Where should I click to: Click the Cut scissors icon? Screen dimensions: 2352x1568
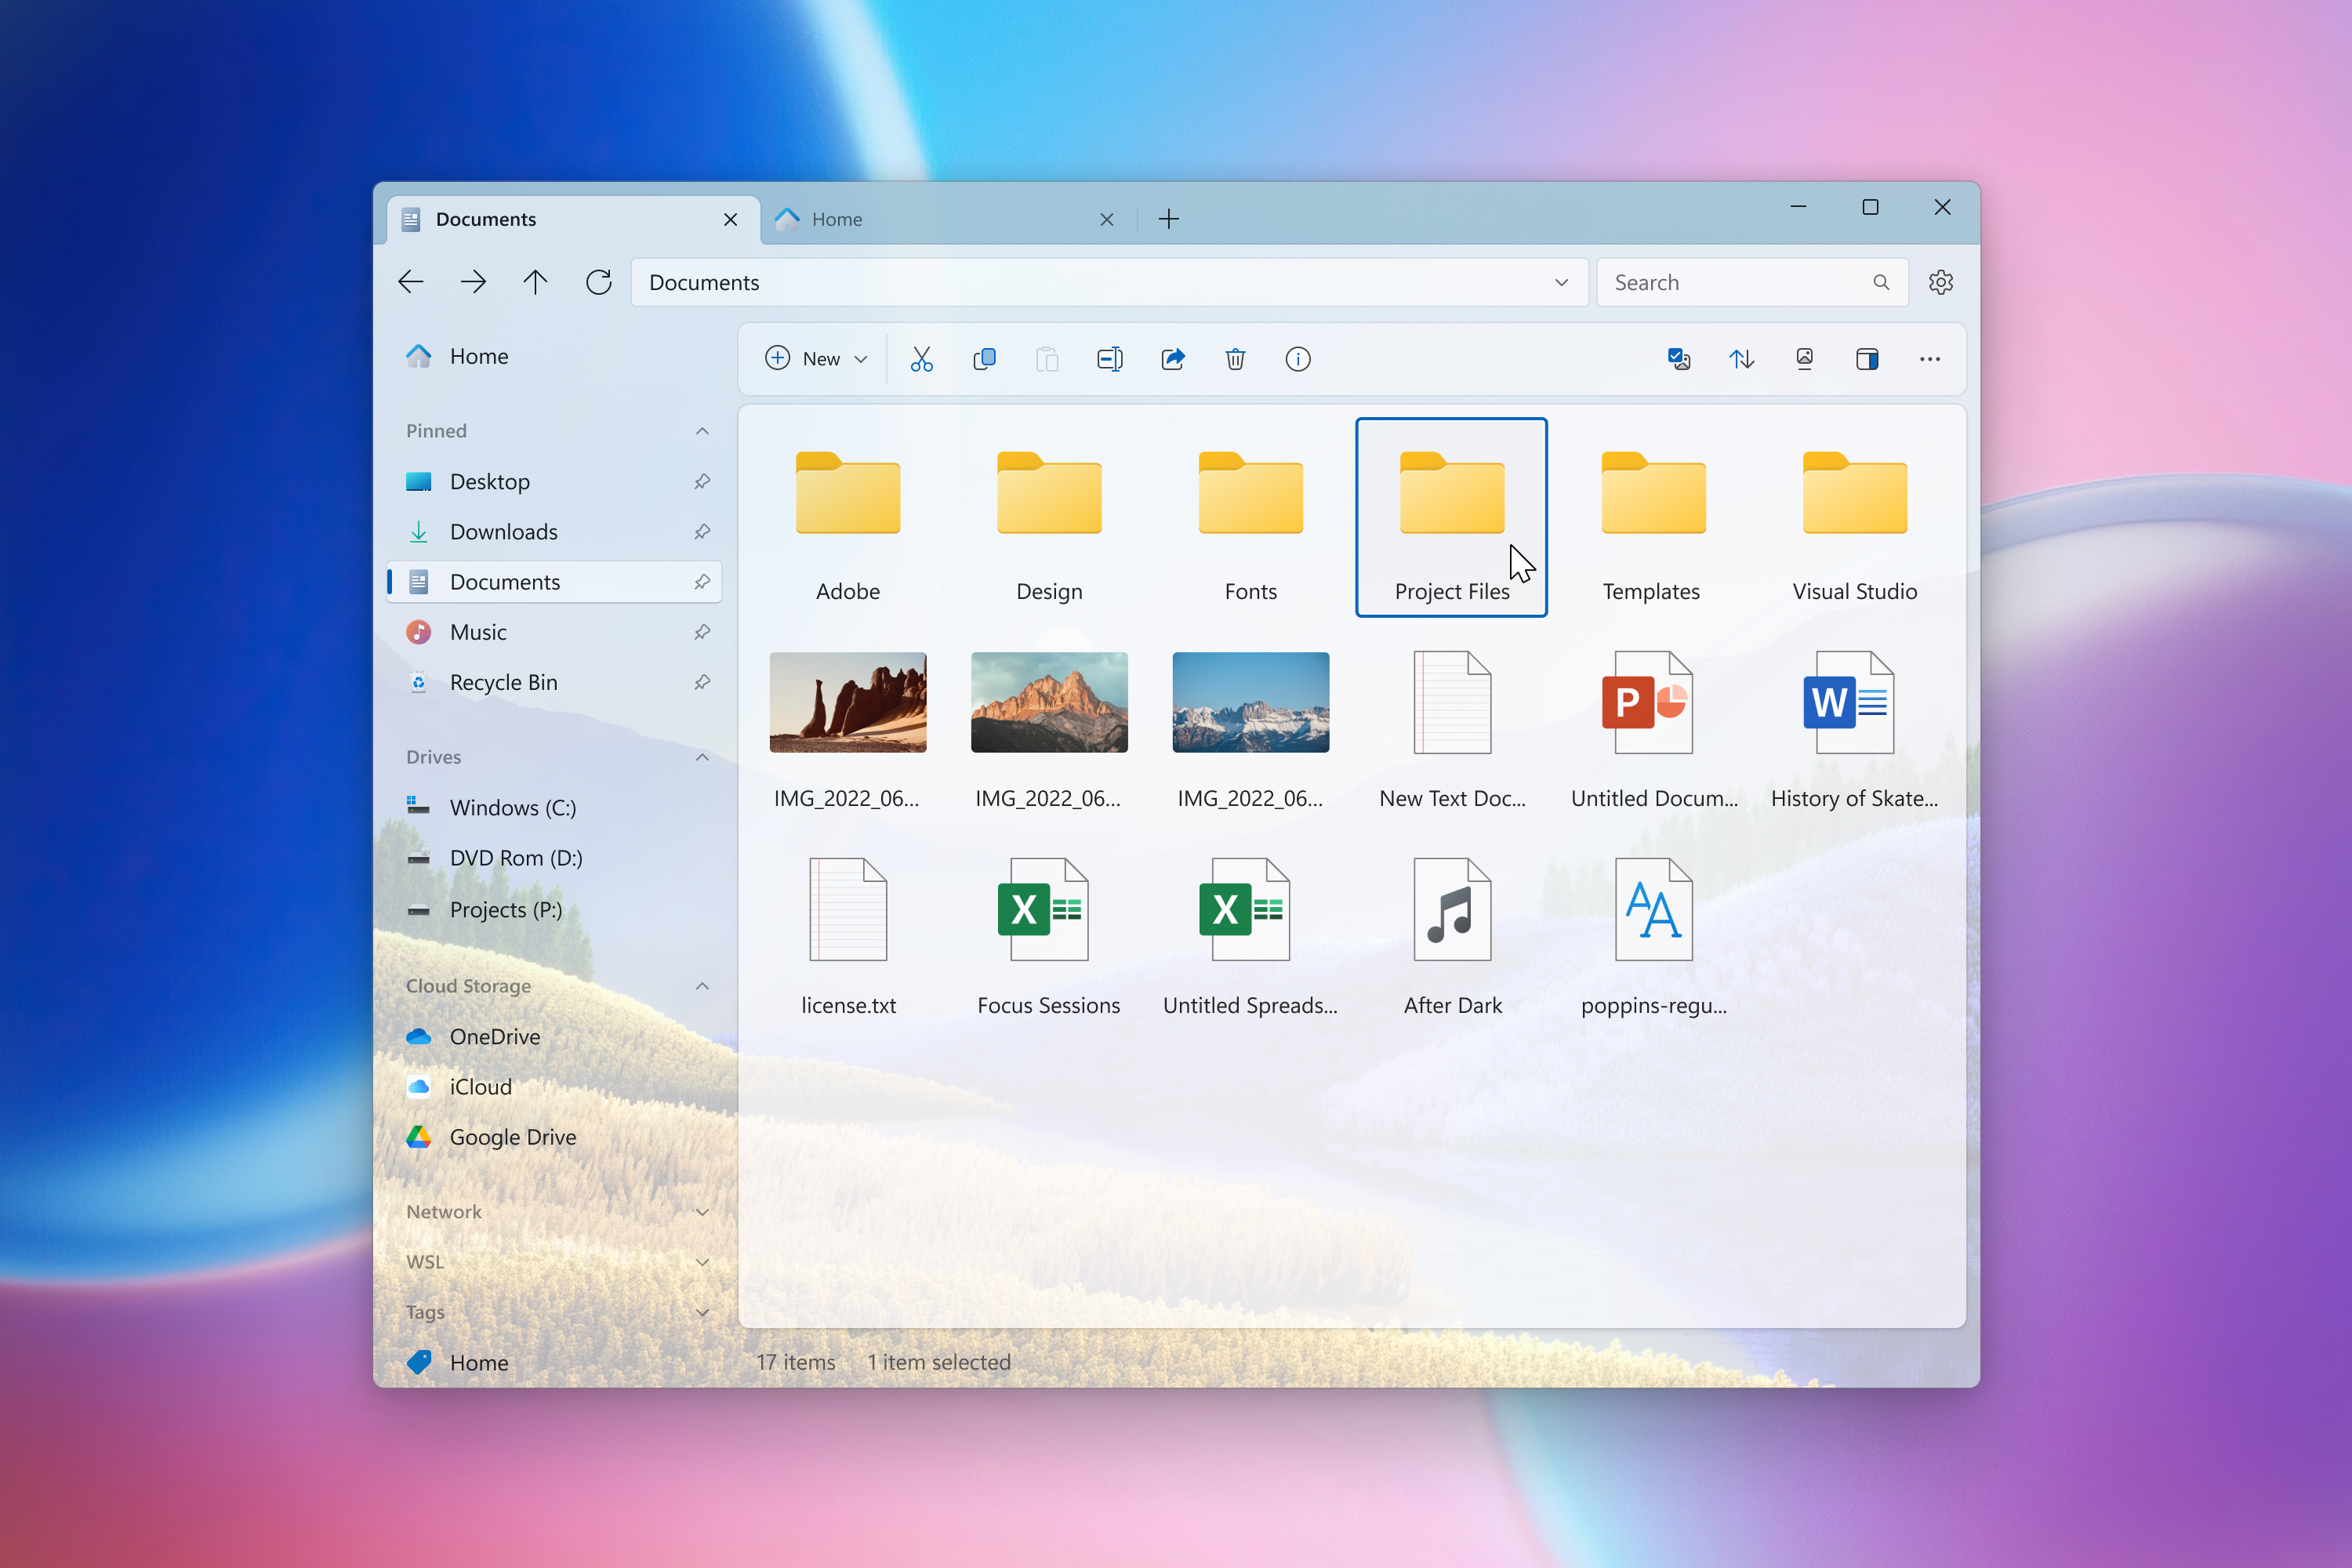pyautogui.click(x=921, y=359)
